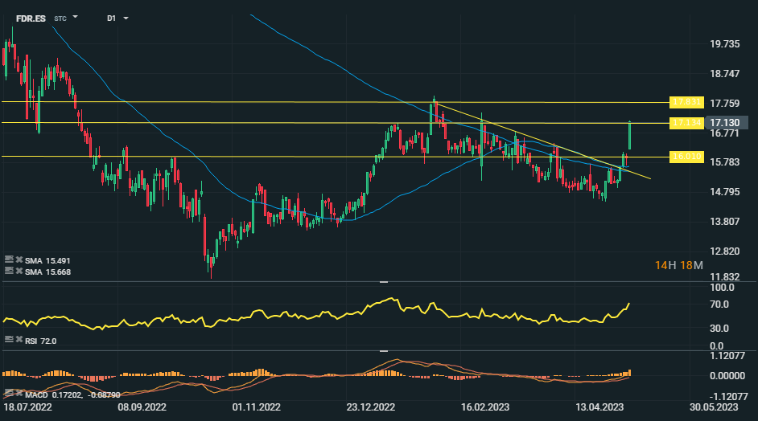Viewport: 758px width, 421px height.
Task: Grab the divider handle above MACD panel
Action: [x=383, y=351]
